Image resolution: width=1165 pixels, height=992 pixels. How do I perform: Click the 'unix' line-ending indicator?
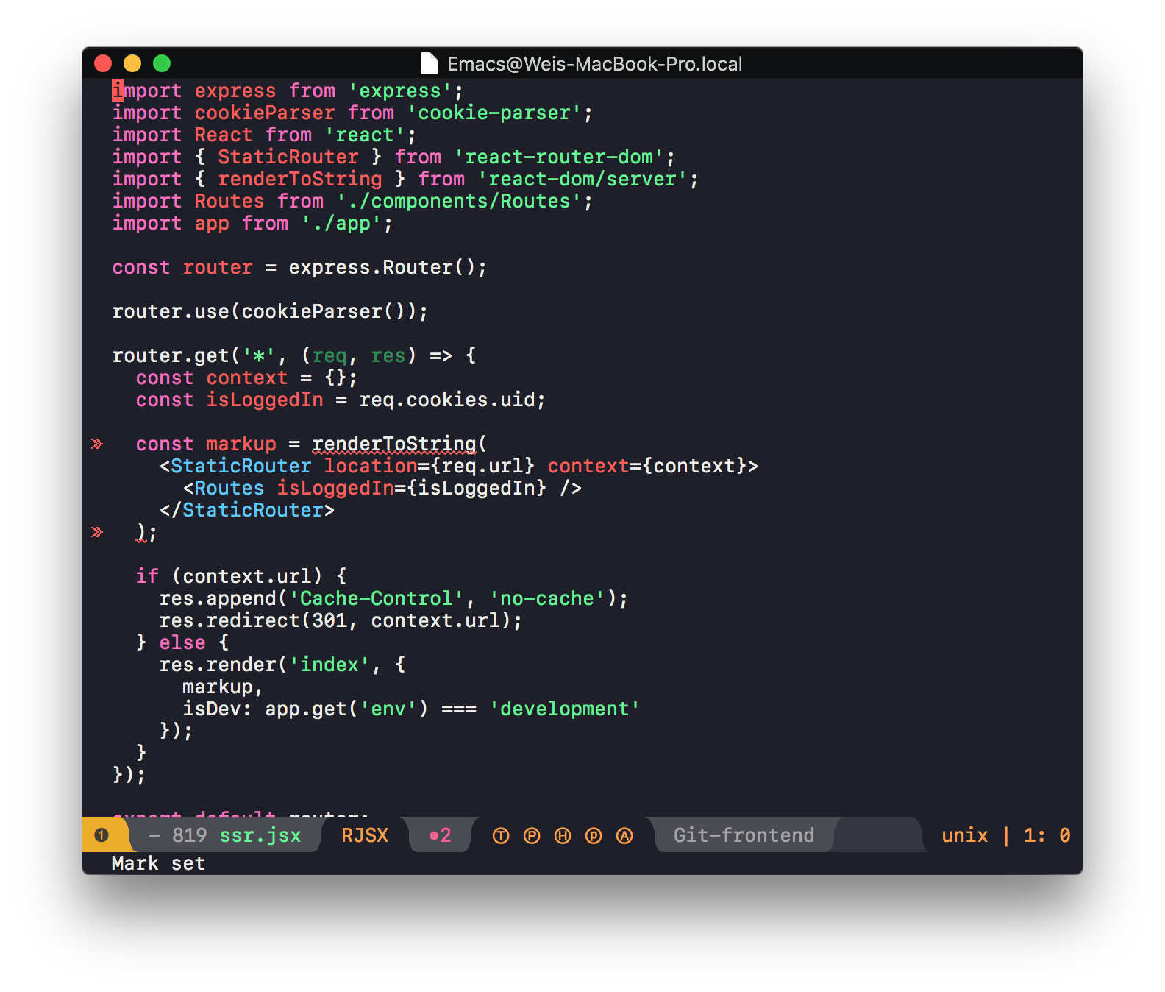965,835
